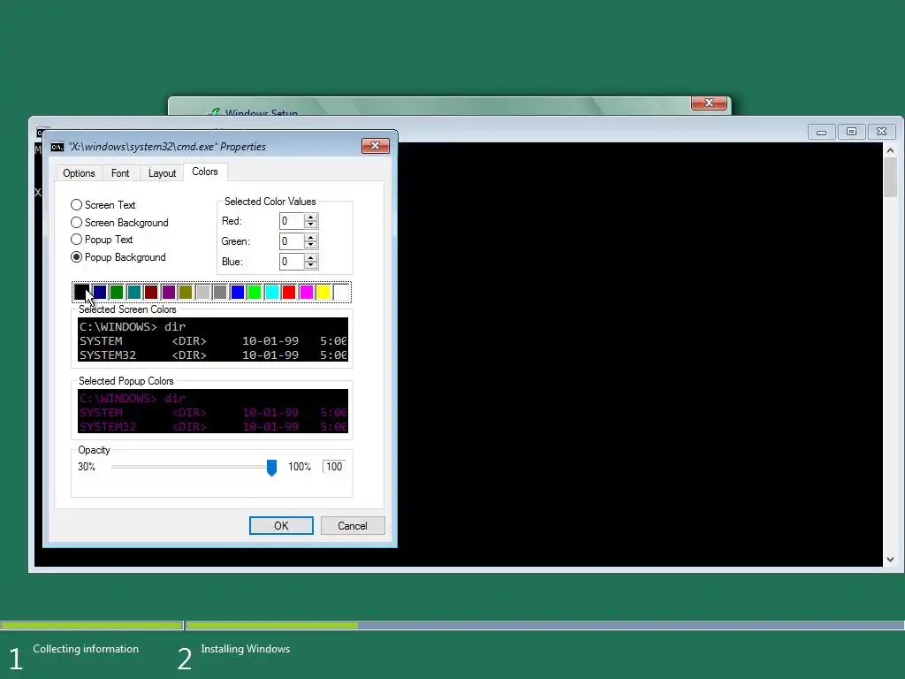Decrease the Blue value with down arrow

point(311,265)
